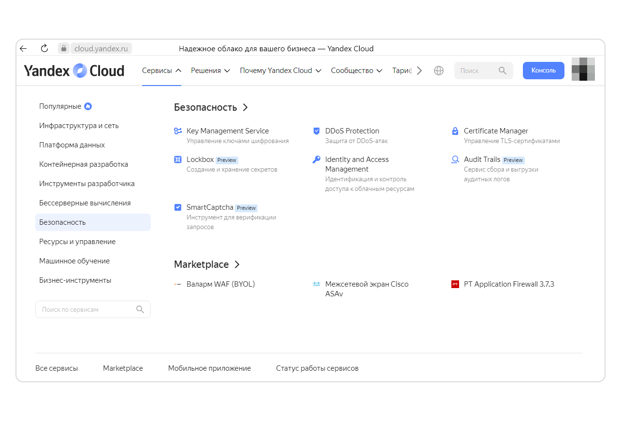The height and width of the screenshot is (421, 621).
Task: Click the Lockbox icon
Action: [178, 160]
